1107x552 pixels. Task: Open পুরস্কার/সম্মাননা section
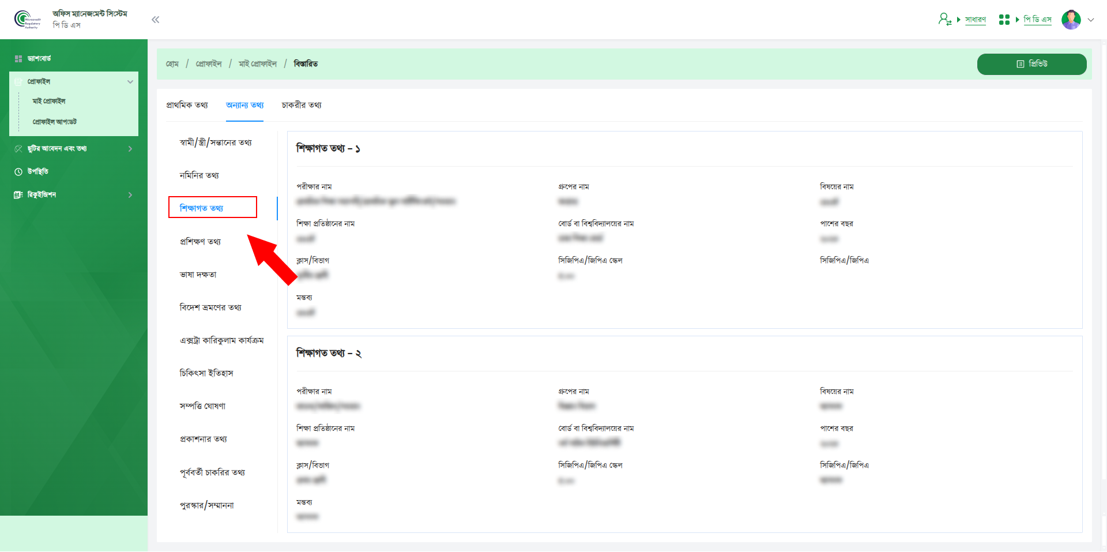pyautogui.click(x=206, y=505)
